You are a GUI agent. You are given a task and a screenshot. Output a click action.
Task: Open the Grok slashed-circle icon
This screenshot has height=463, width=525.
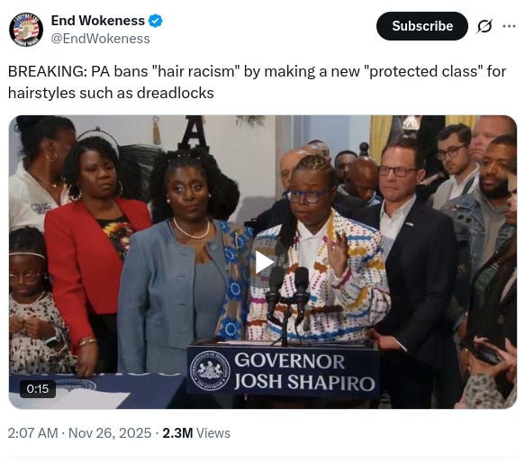pos(484,26)
